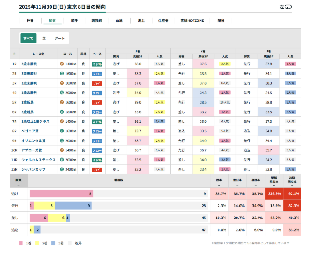Image resolution: width=314 pixels, height=254 pixels.
Task: Click the ミドル pace badge in row 7R
Action: [x=97, y=122]
